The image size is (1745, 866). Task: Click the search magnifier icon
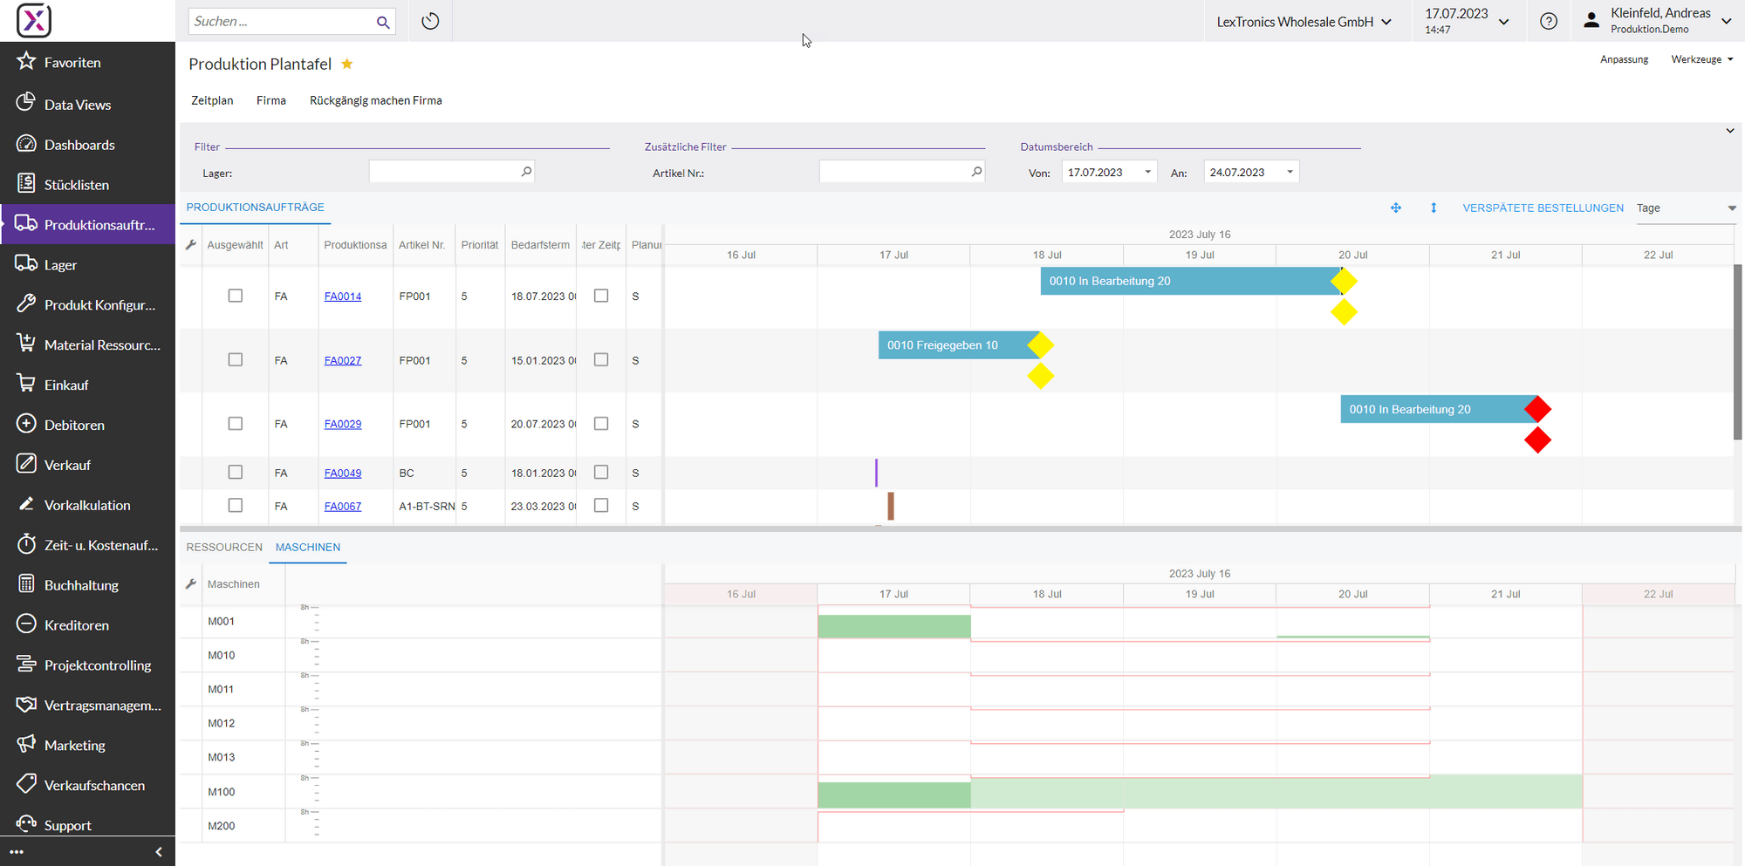(x=382, y=22)
